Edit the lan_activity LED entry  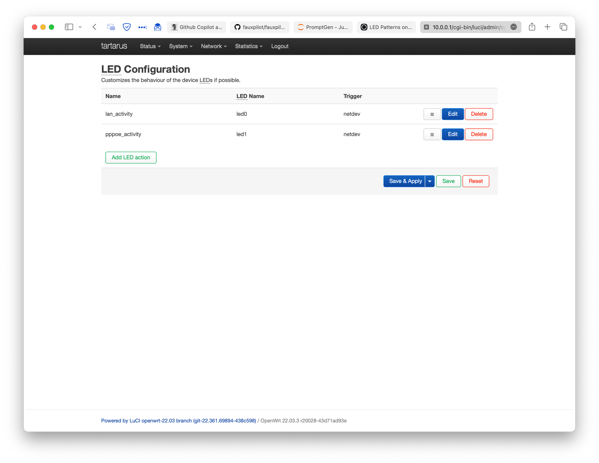tap(453, 114)
